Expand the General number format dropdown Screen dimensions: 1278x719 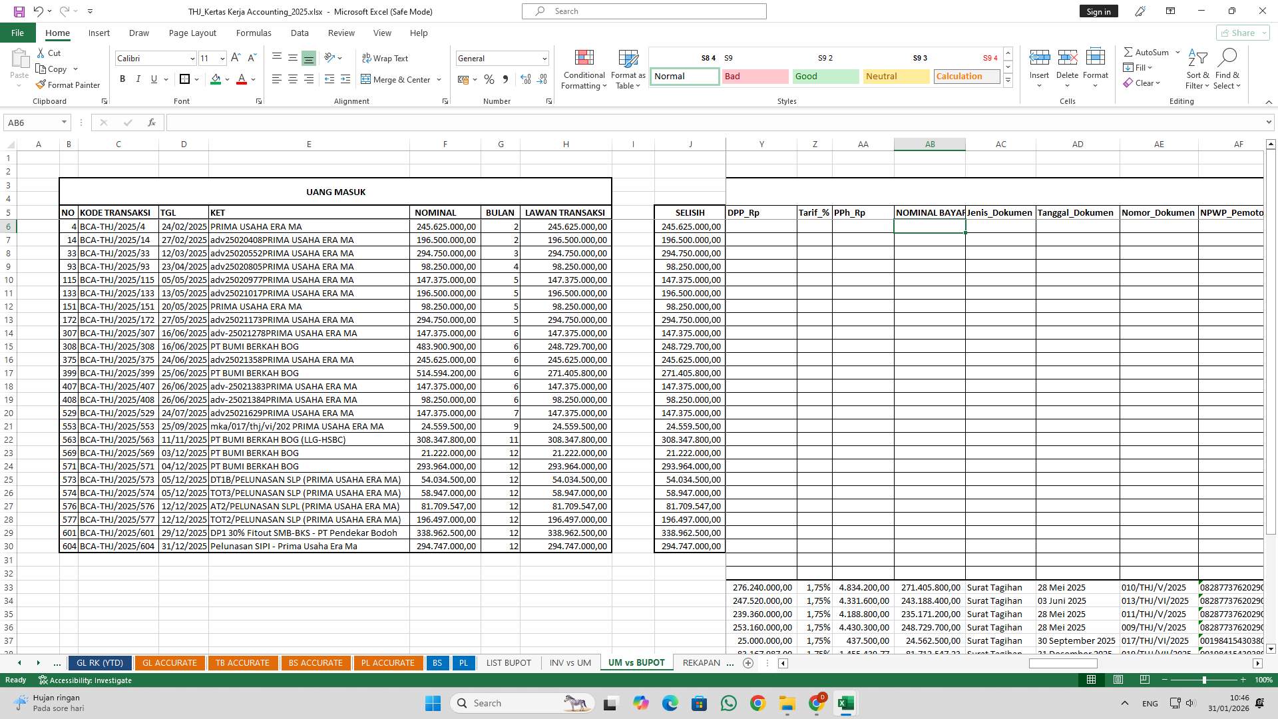pyautogui.click(x=544, y=59)
